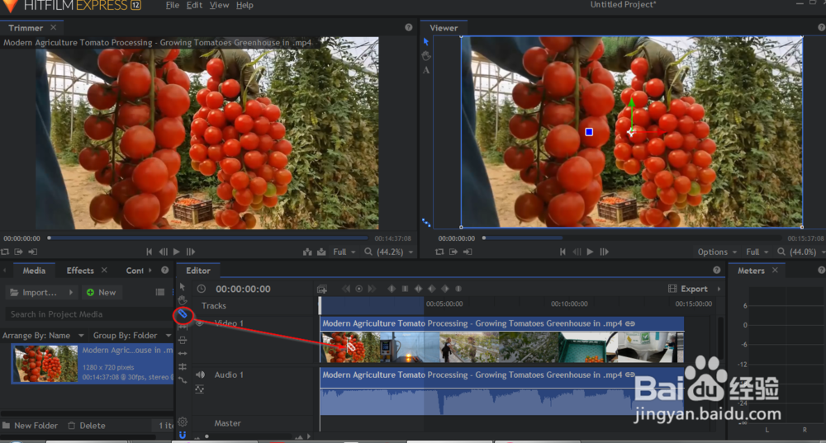Click Trimmer overlay clip icon
Screen dimensions: 826x443
pyautogui.click(x=321, y=252)
